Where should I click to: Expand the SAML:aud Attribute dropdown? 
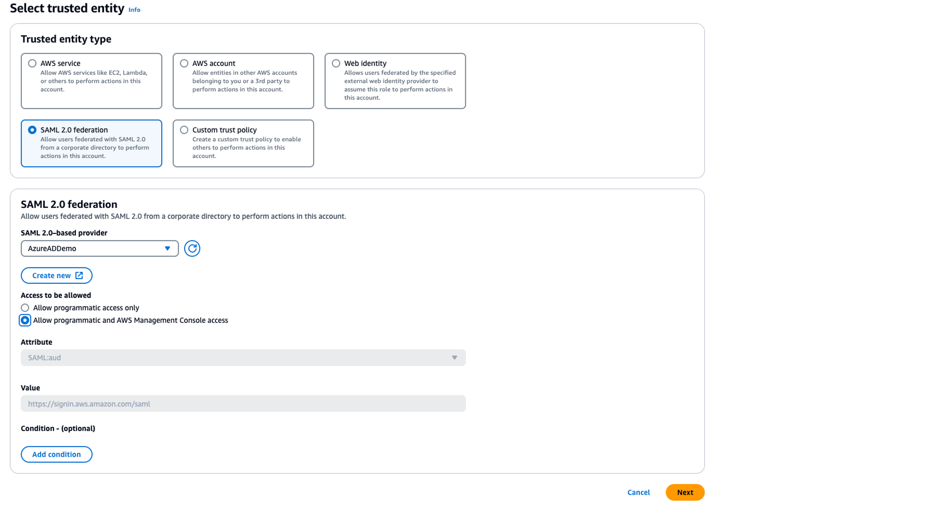(x=243, y=358)
